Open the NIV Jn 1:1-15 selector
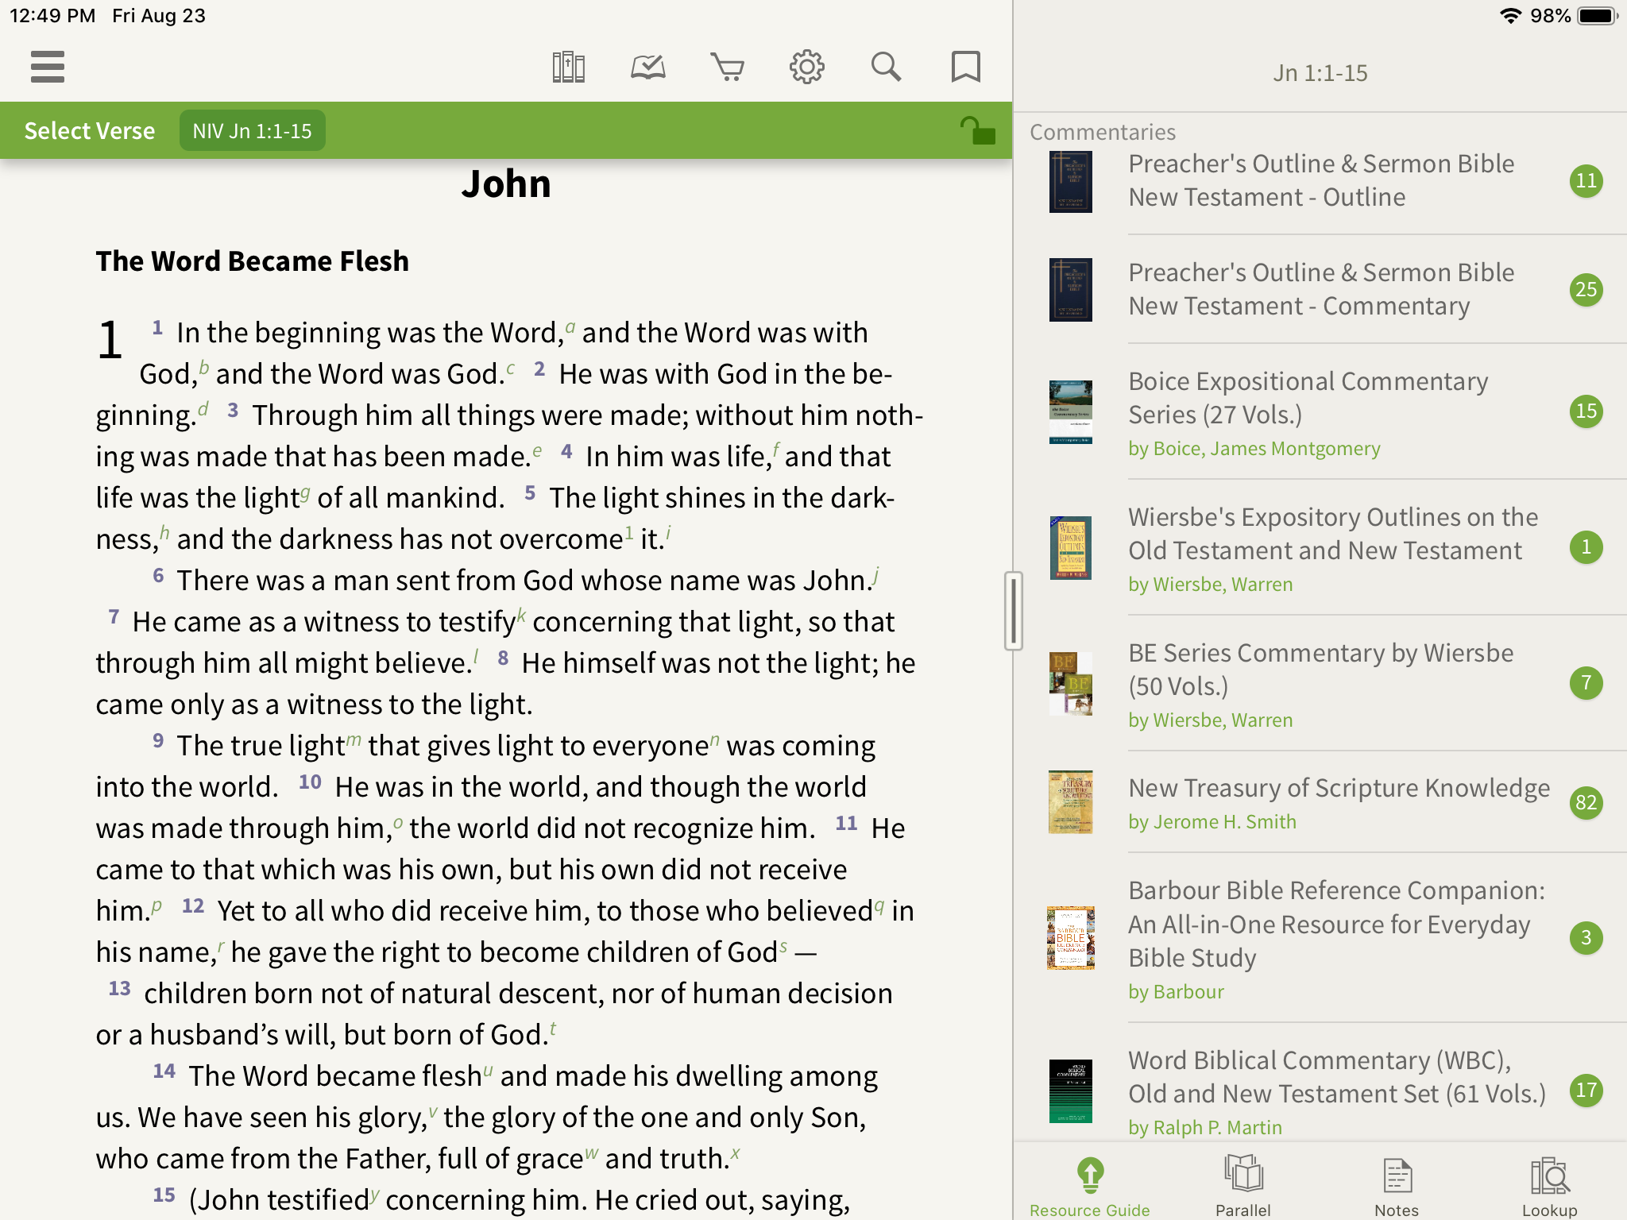 pos(252,130)
